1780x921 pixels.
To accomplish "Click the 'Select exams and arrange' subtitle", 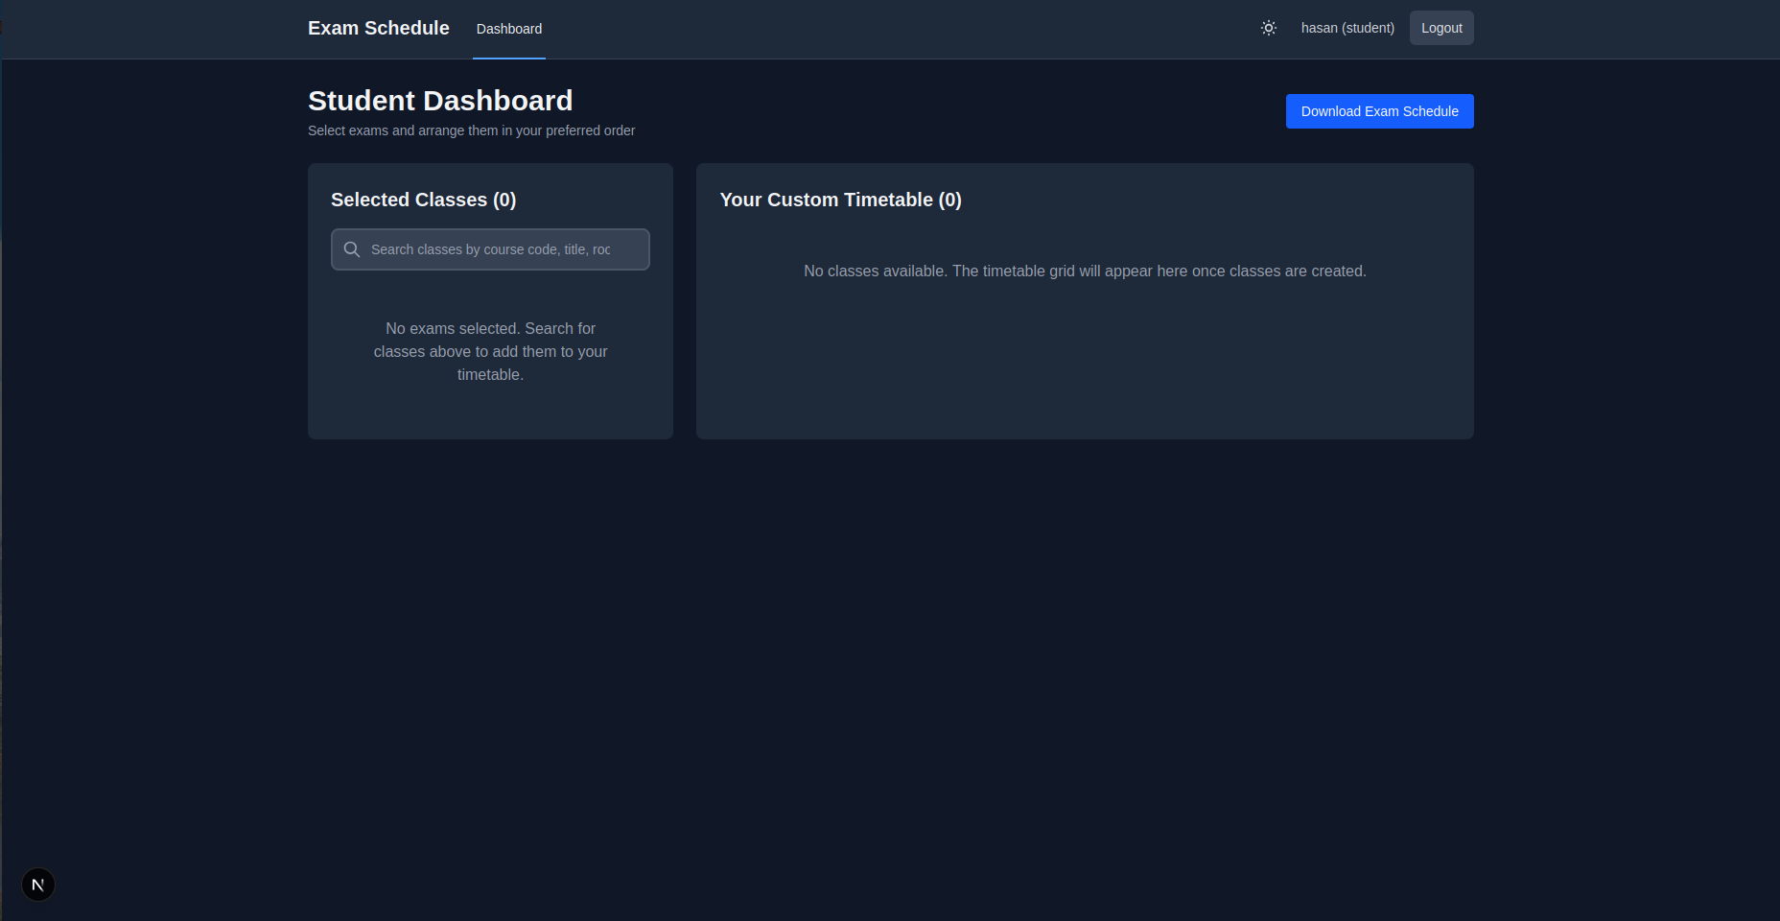I will (x=471, y=130).
